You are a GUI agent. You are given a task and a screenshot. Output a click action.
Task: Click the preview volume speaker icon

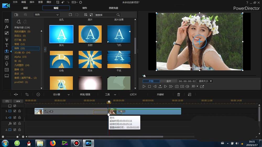click(187, 86)
